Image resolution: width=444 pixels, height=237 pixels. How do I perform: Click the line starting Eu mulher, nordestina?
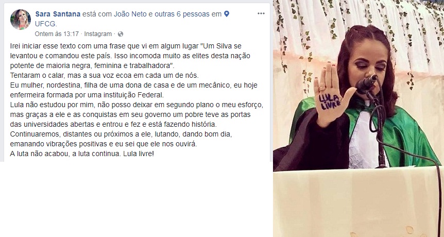point(133,85)
